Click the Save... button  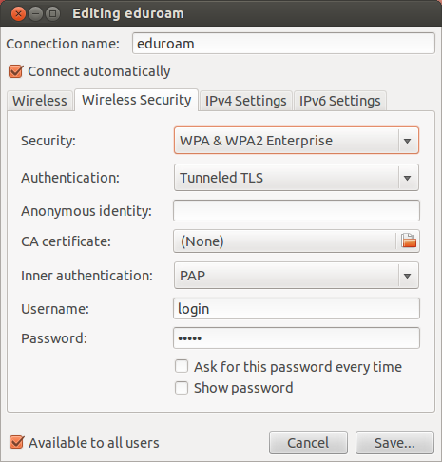394,443
